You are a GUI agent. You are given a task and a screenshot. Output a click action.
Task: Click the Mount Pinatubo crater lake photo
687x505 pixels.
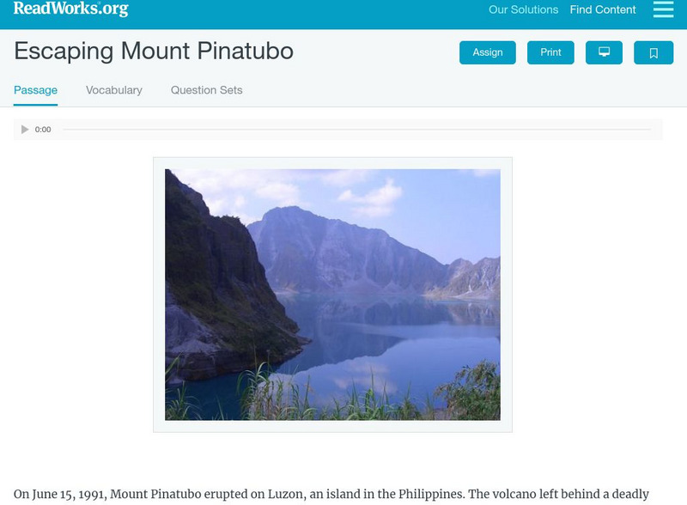332,295
